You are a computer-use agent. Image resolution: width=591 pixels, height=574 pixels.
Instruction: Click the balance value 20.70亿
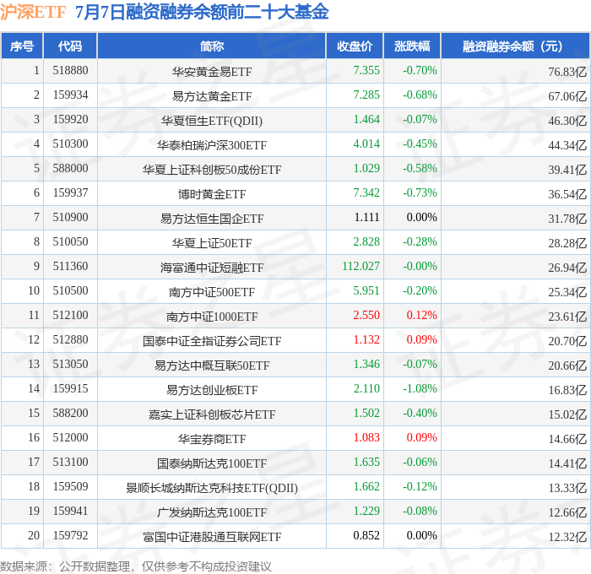tap(567, 341)
